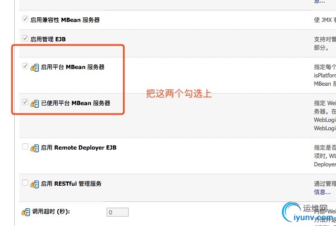This screenshot has width=336, height=226.
Task: Click the red 把这两个勾选上 annotation text
Action: click(178, 94)
